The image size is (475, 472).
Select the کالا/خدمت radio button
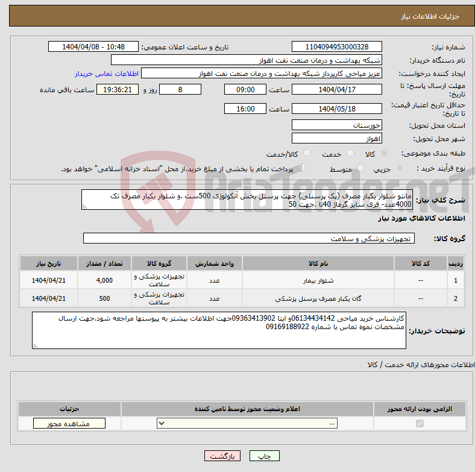tap(307, 153)
